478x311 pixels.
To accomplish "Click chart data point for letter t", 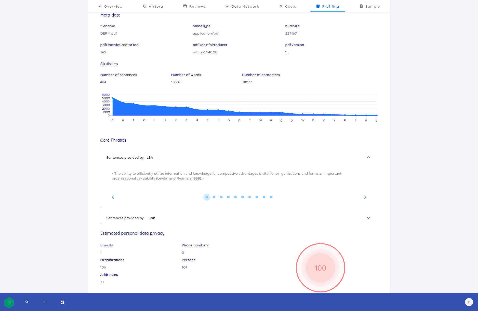I will [134, 103].
